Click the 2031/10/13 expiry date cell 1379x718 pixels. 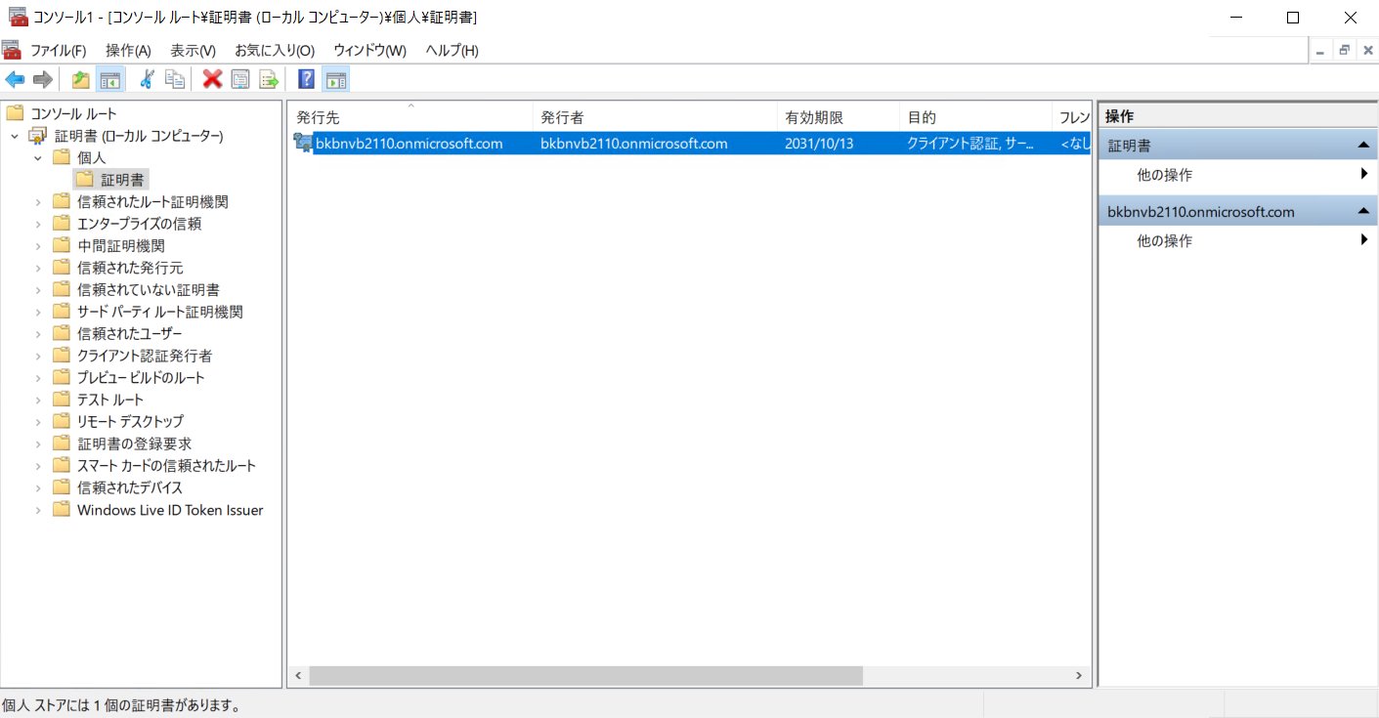817,144
